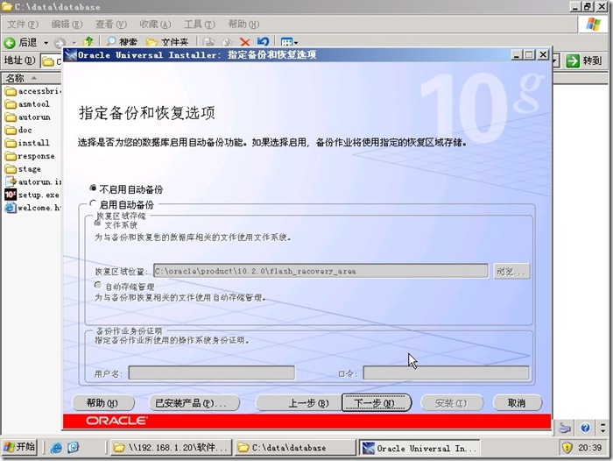
Task: Open the 文件(F) menu in Explorer
Action: pos(23,25)
